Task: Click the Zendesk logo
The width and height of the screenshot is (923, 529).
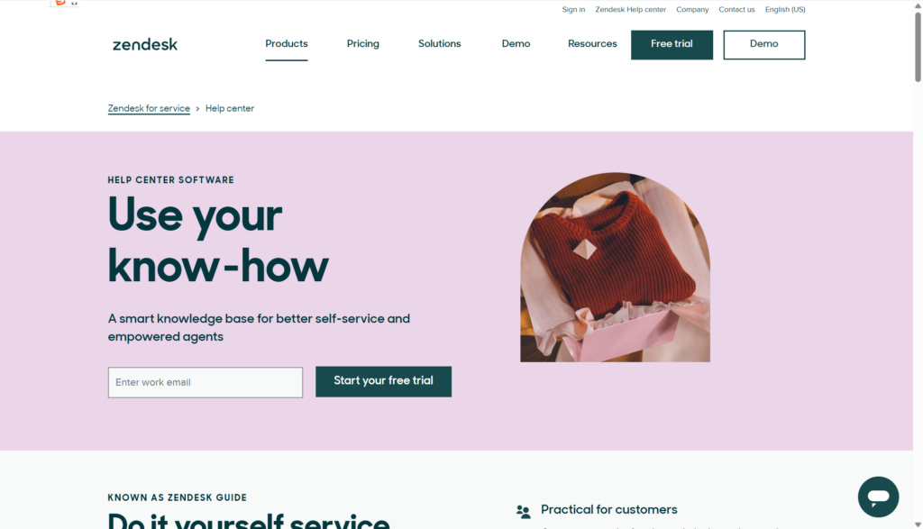Action: [x=145, y=45]
